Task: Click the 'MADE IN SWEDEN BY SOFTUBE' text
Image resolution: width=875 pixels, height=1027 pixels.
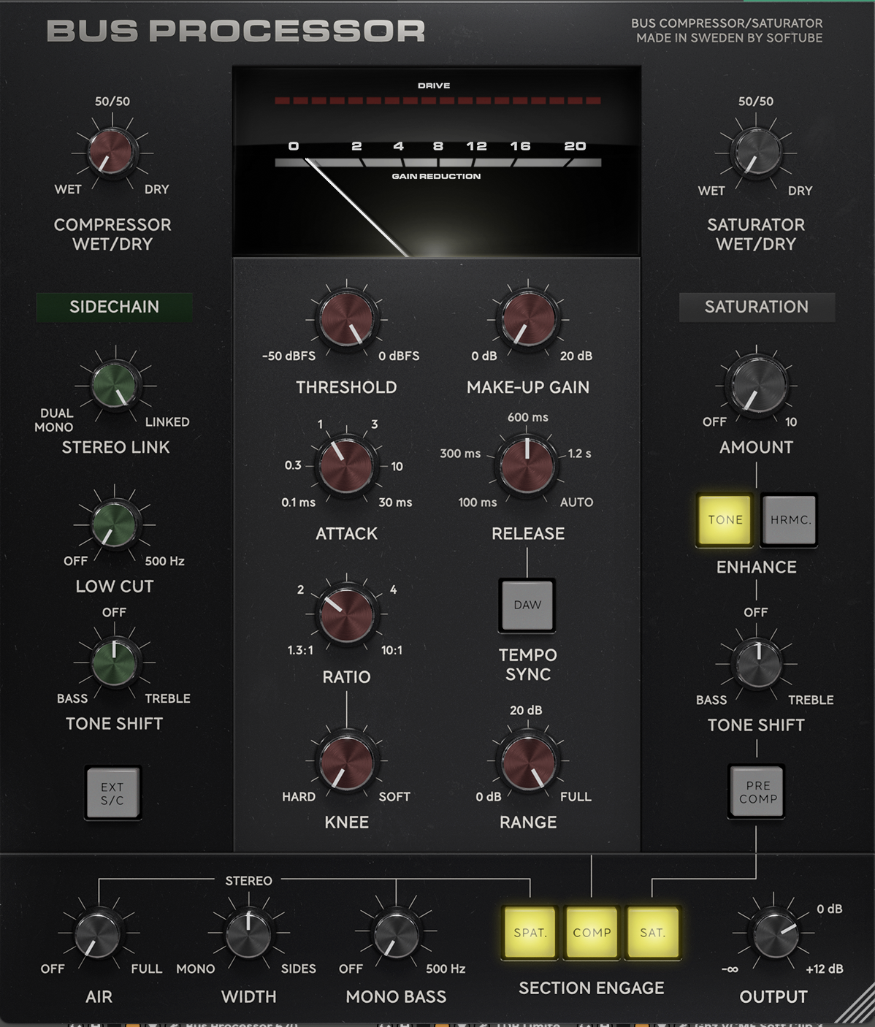Action: coord(729,38)
